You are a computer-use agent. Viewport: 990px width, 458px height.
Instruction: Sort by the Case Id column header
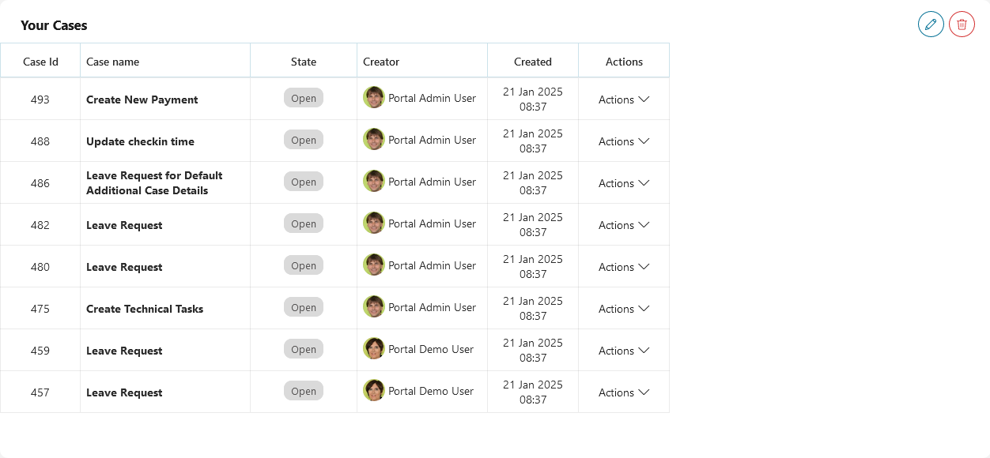(40, 62)
